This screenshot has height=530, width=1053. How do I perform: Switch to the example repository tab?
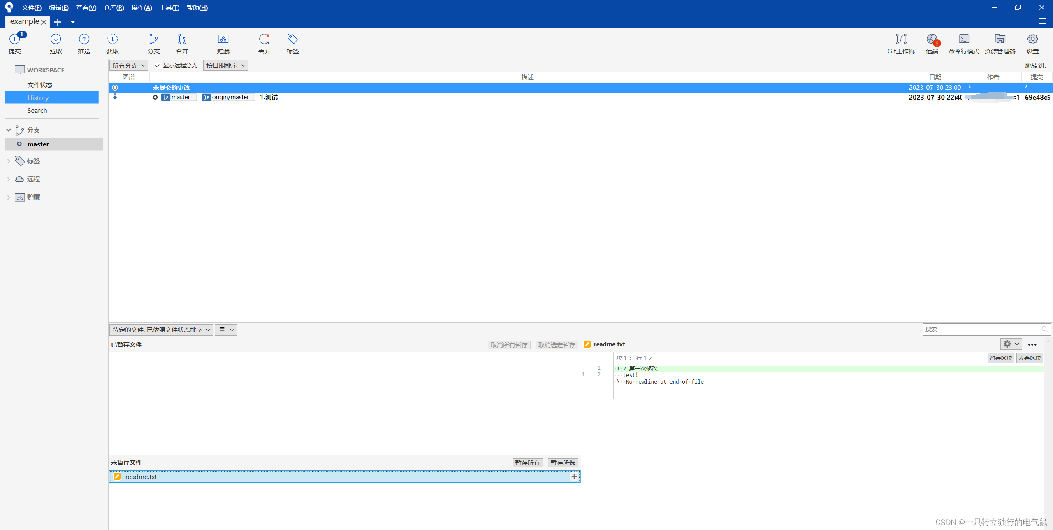(x=24, y=21)
